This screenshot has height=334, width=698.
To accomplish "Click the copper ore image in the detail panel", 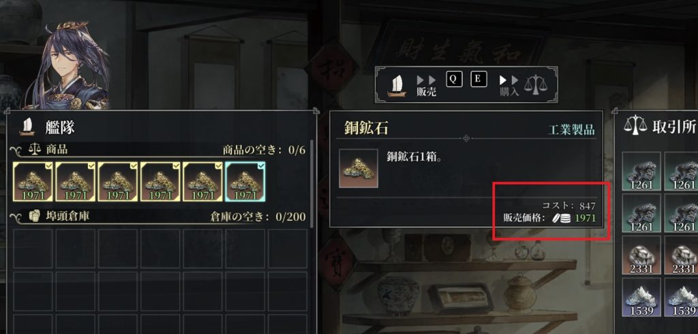I will coord(359,168).
